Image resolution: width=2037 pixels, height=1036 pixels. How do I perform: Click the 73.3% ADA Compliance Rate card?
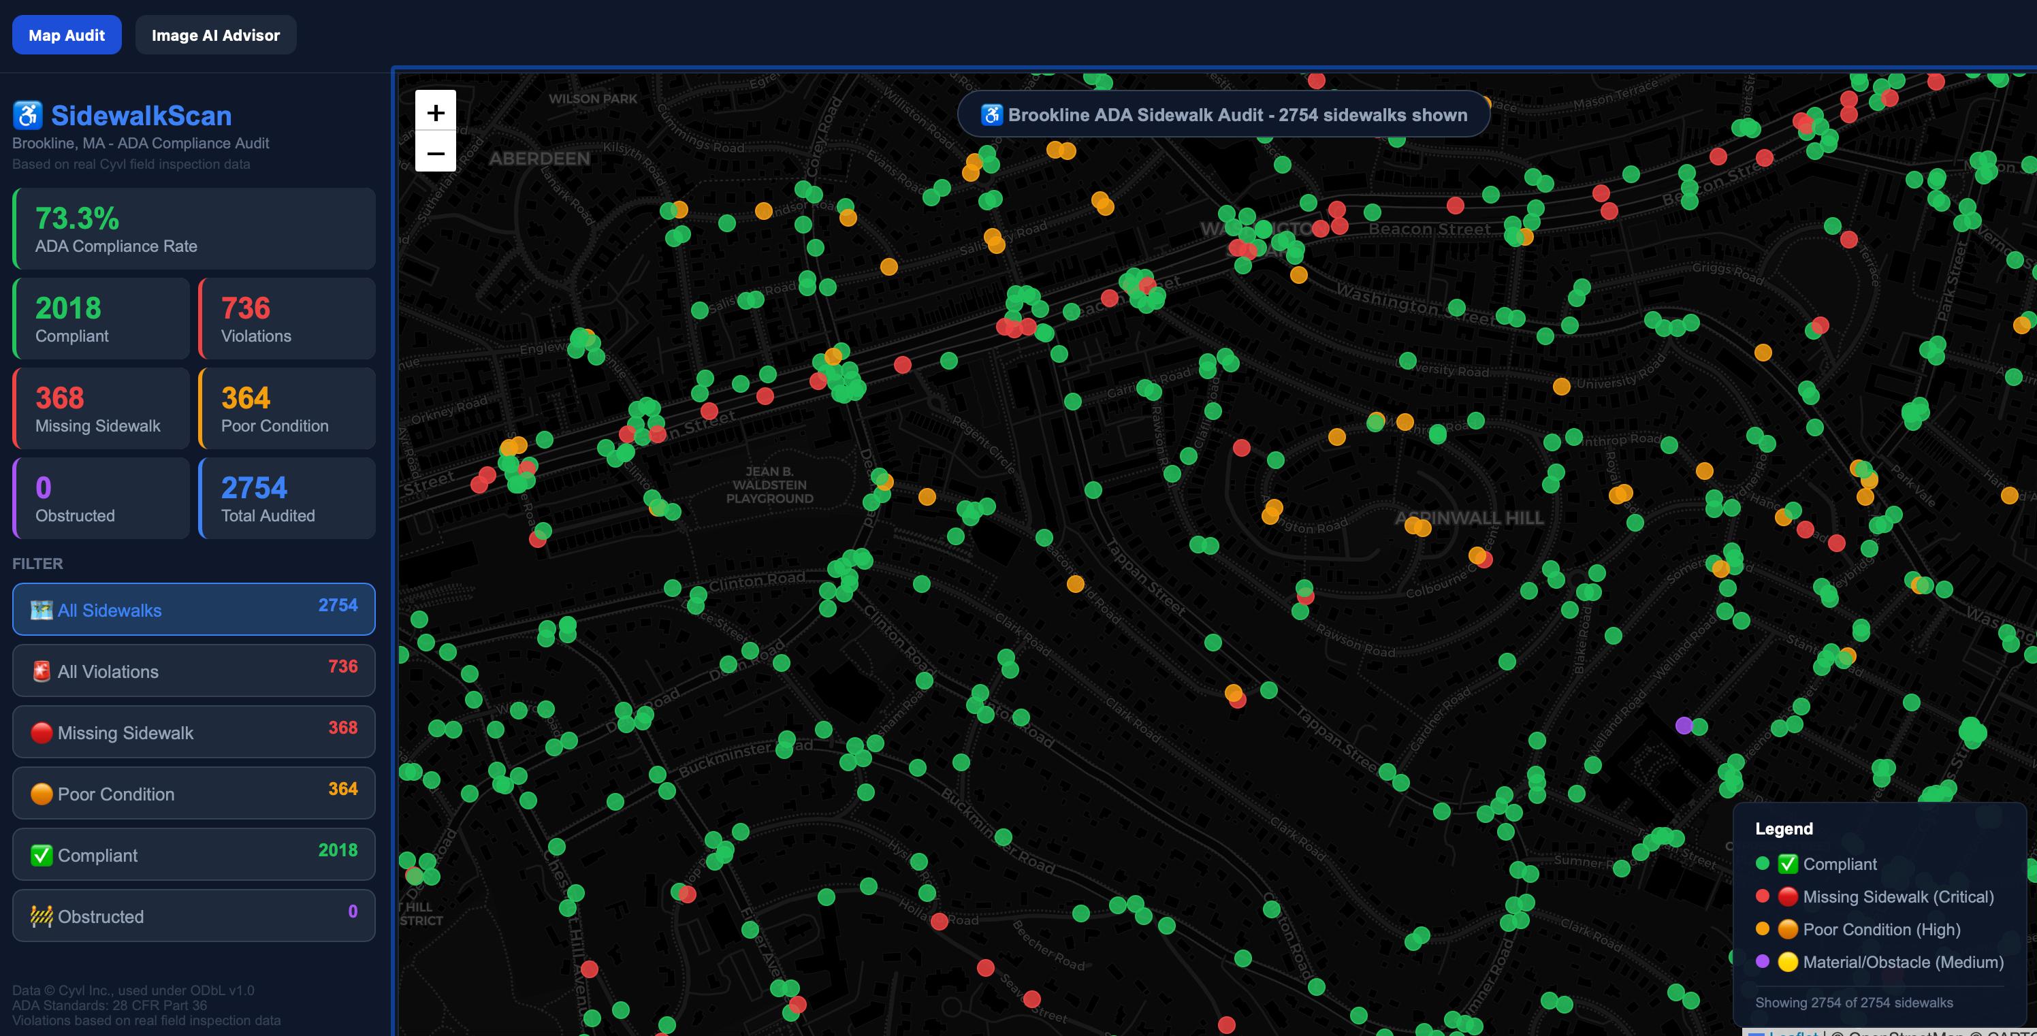pyautogui.click(x=194, y=229)
